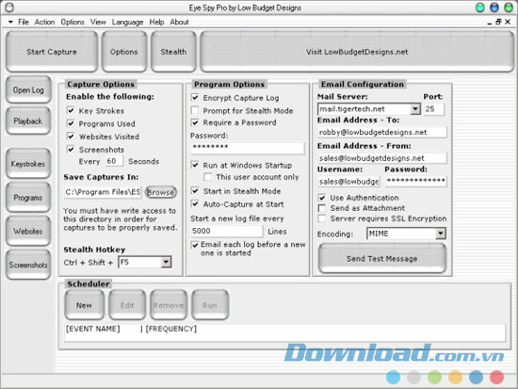Click the Start Capture button

coord(52,52)
